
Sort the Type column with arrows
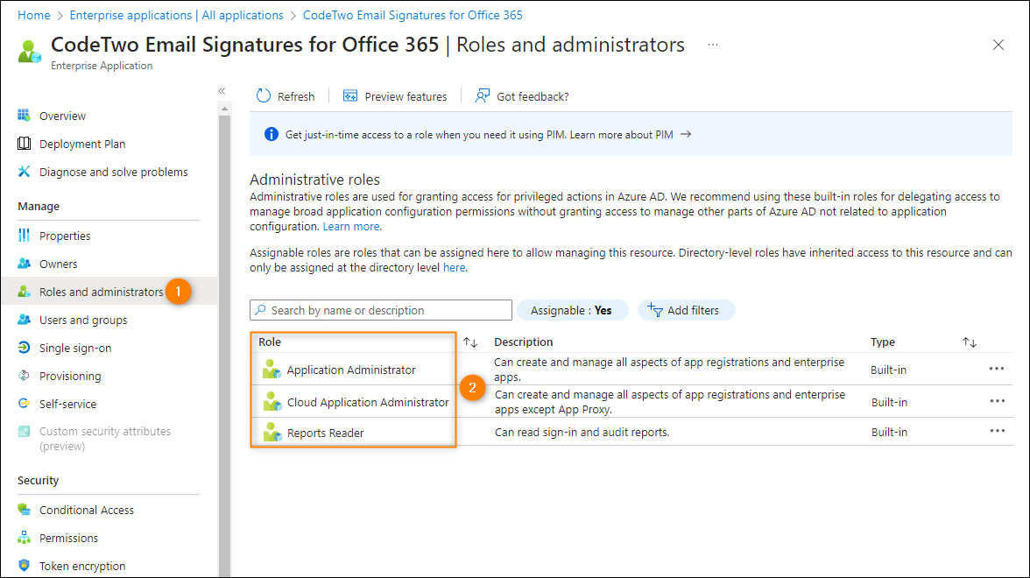tap(969, 342)
